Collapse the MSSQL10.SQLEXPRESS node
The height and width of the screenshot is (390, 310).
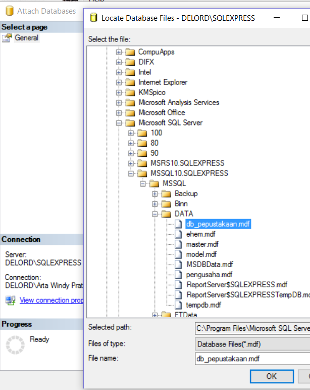(x=131, y=174)
